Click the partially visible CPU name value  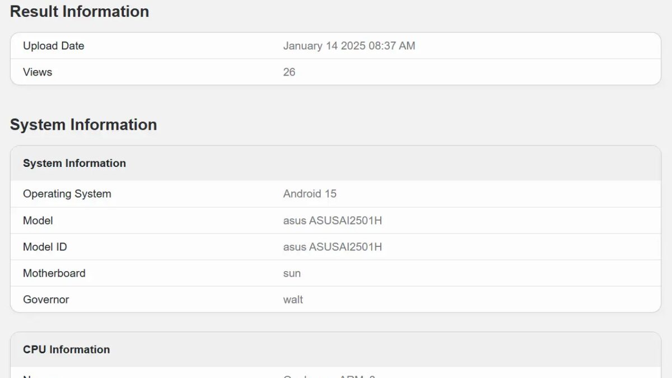click(x=329, y=376)
